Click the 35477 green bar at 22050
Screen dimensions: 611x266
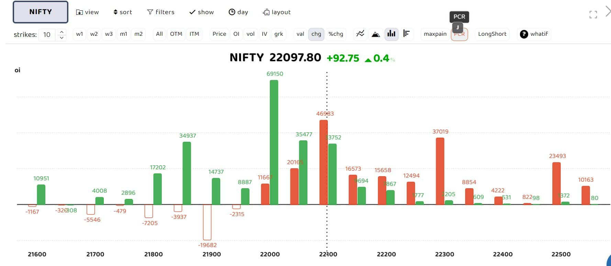[303, 173]
